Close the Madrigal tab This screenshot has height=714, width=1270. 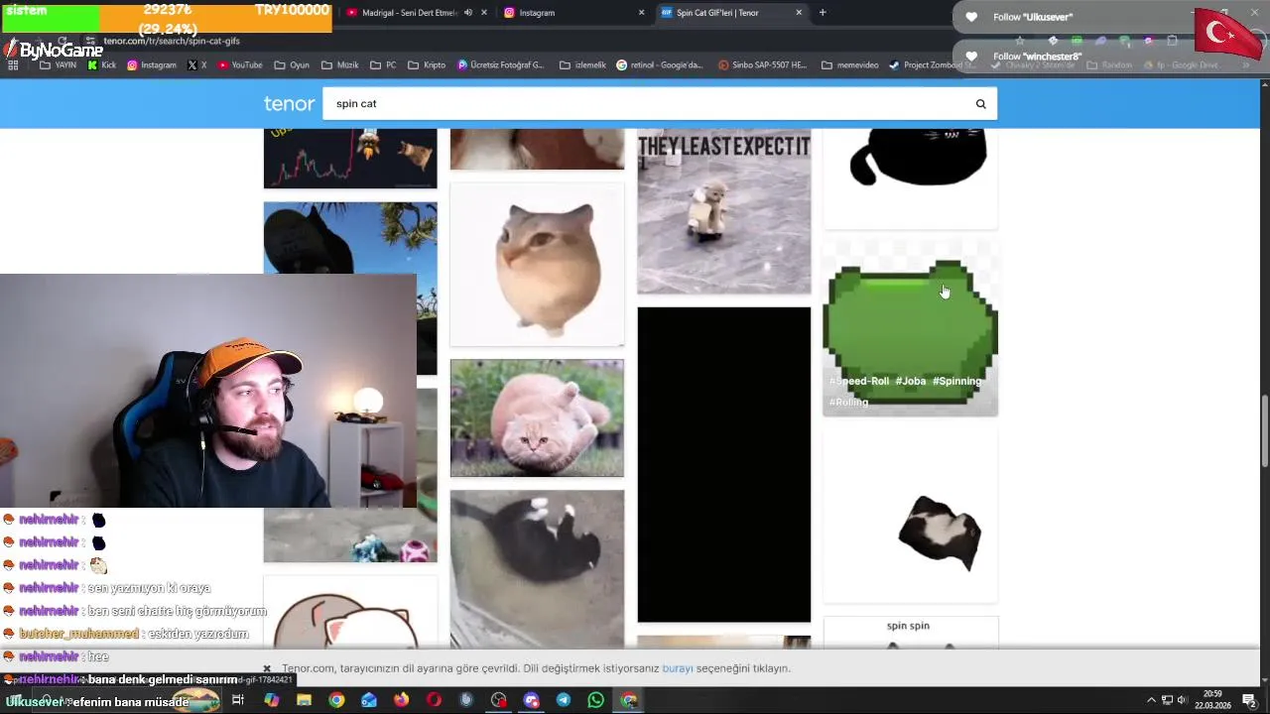(484, 13)
